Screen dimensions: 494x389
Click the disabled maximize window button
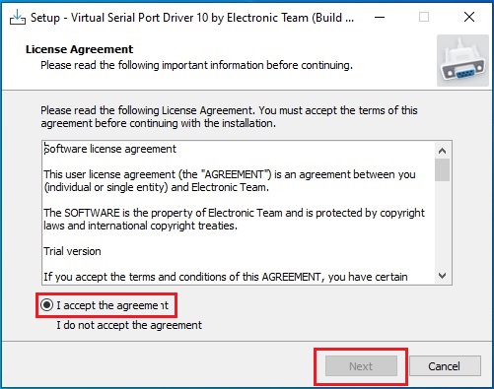[x=424, y=17]
